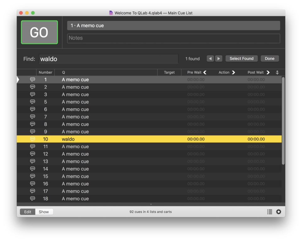Click the memo icon of cue 1
Screen dimensions: 302x241
pos(32,79)
